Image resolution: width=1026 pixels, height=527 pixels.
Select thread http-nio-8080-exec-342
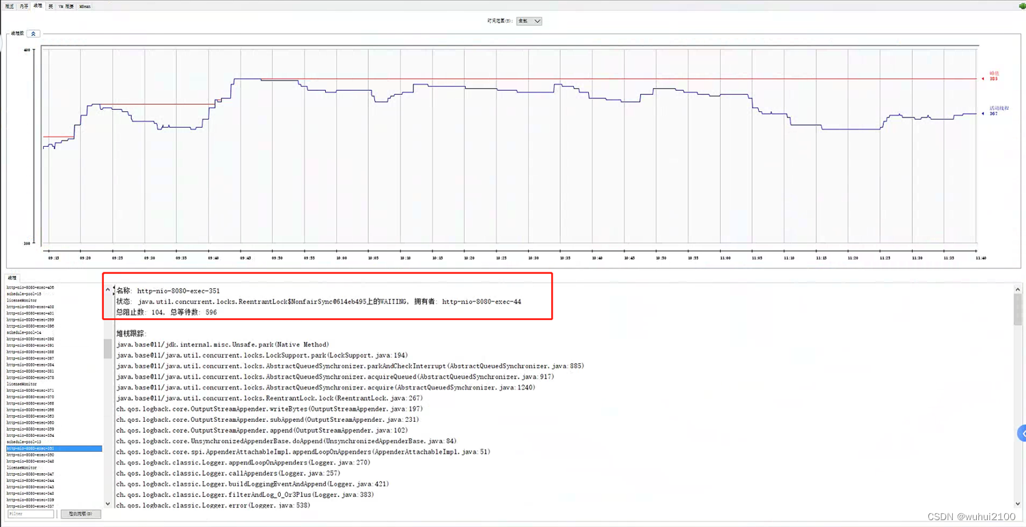pos(30,494)
